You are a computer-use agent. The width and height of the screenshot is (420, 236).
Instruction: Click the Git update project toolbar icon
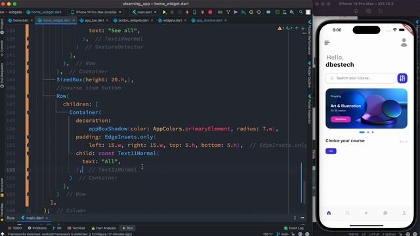[x=228, y=12]
